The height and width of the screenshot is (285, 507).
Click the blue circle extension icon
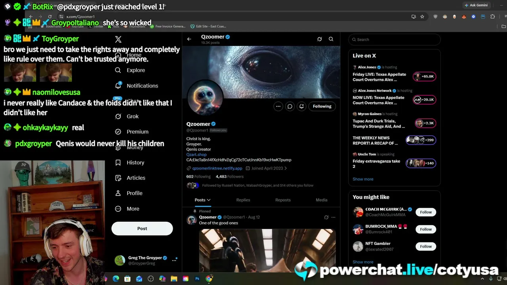point(473,17)
